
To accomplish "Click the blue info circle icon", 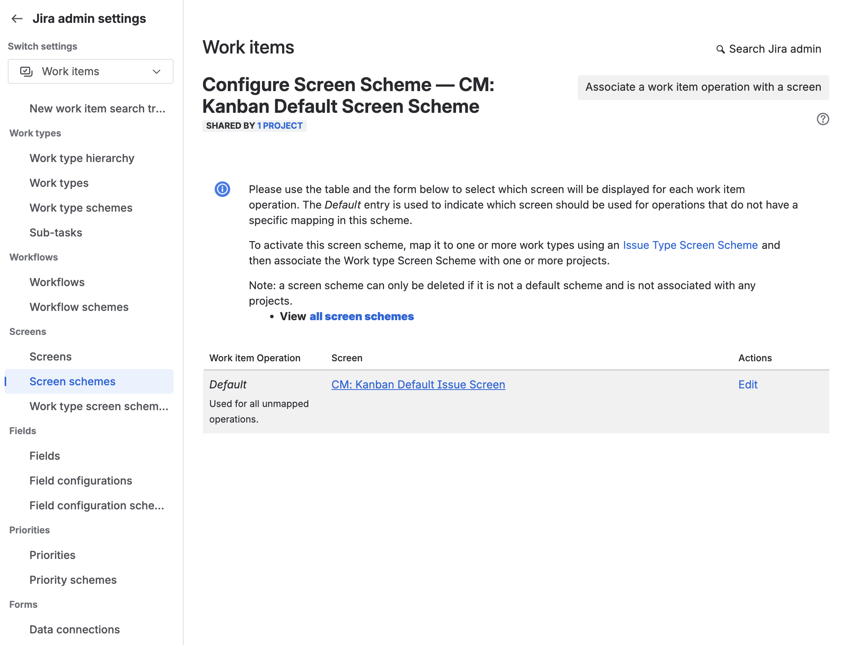I will tap(222, 189).
